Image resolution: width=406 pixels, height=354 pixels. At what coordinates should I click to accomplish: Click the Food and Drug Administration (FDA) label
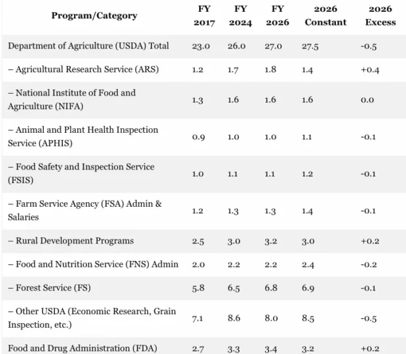pyautogui.click(x=83, y=347)
